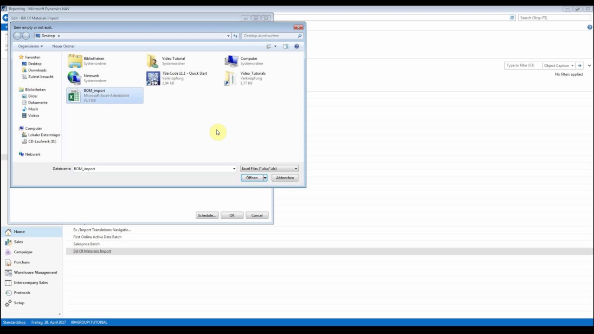The image size is (594, 334).
Task: Click the Abbrechen button
Action: pos(285,178)
